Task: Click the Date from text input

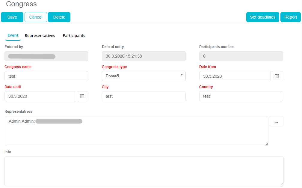Action: 235,76
